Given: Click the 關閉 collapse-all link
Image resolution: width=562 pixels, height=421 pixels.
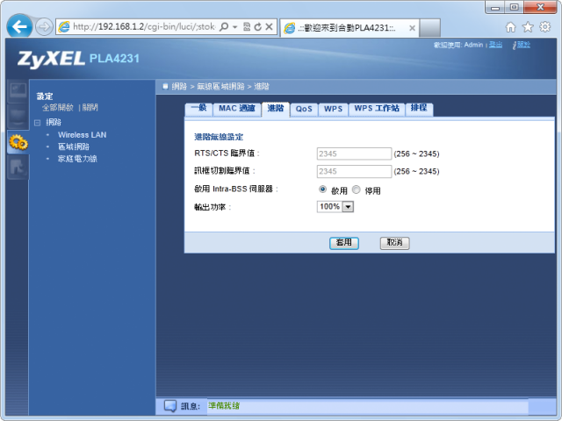Looking at the screenshot, I should (x=90, y=107).
